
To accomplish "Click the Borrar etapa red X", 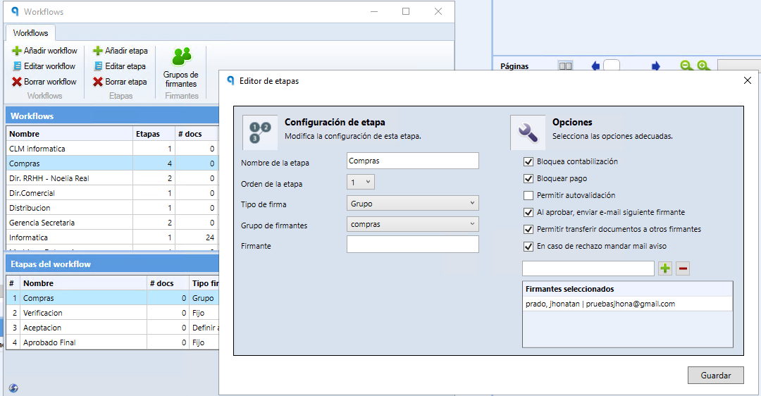I will (97, 82).
